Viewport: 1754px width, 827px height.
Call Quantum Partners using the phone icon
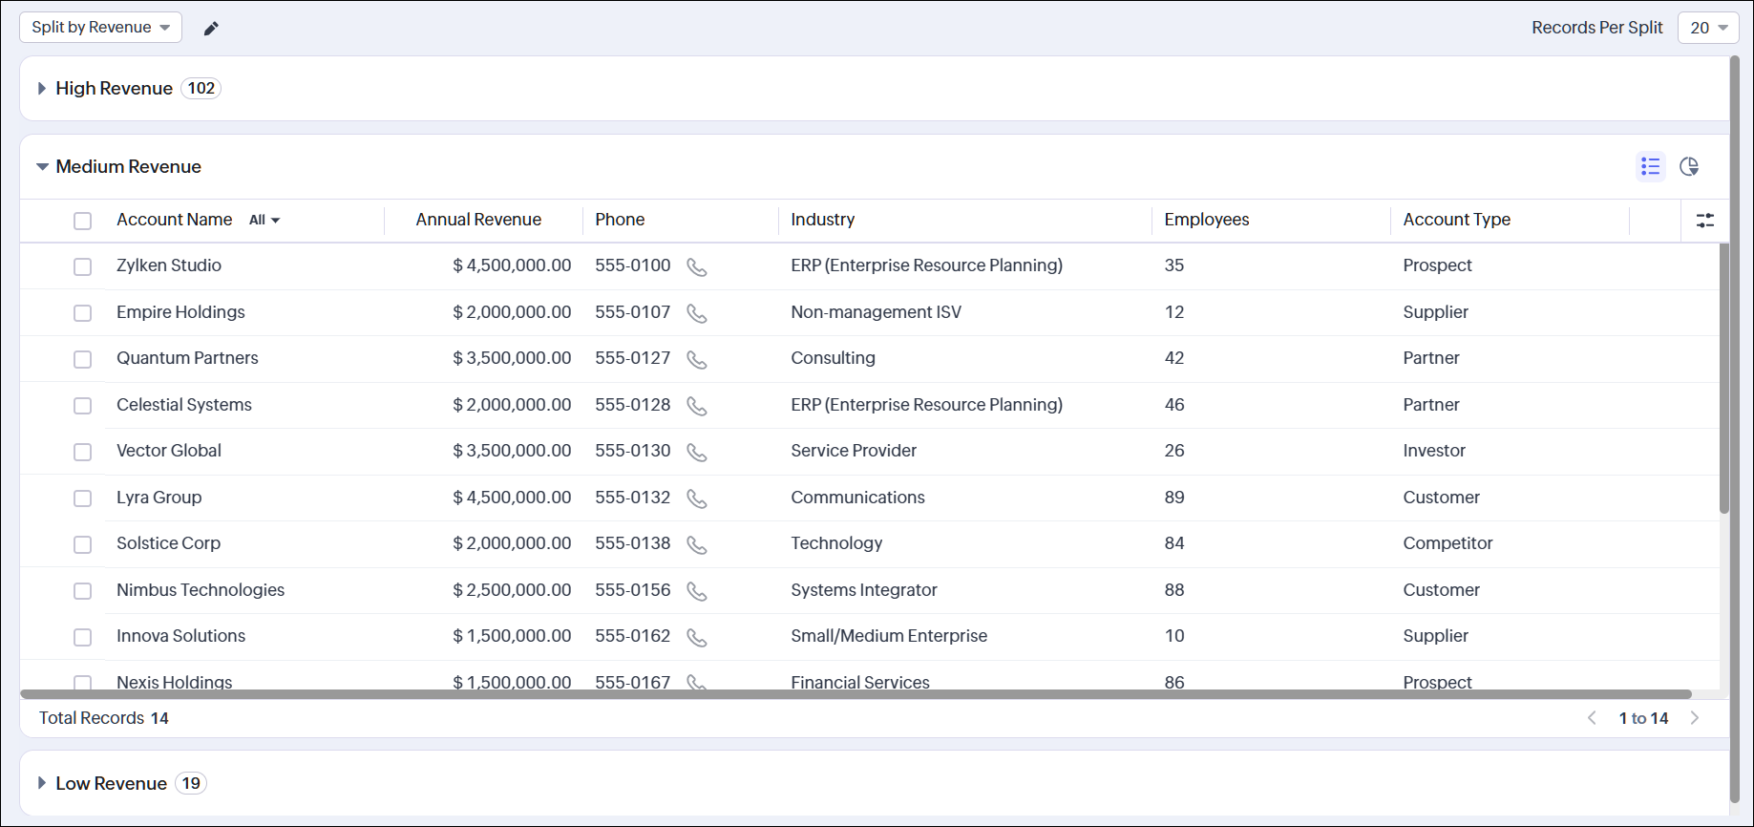click(697, 360)
